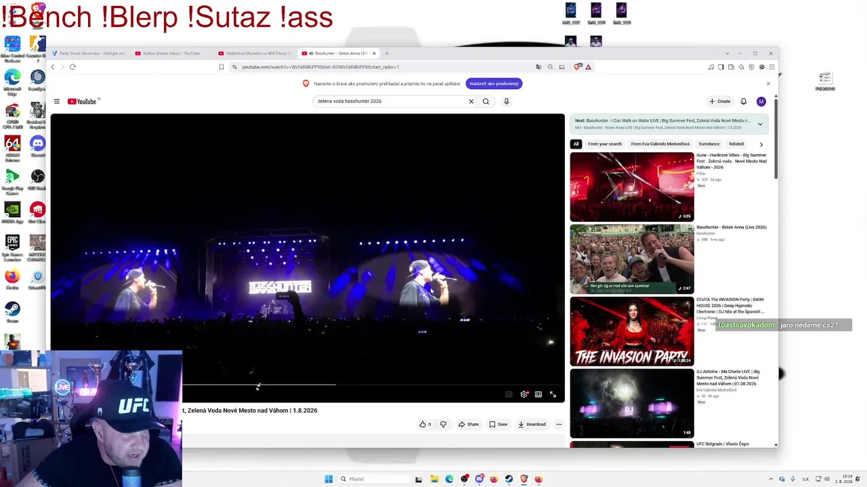Reload the current page
Image resolution: width=867 pixels, height=487 pixels.
72,67
